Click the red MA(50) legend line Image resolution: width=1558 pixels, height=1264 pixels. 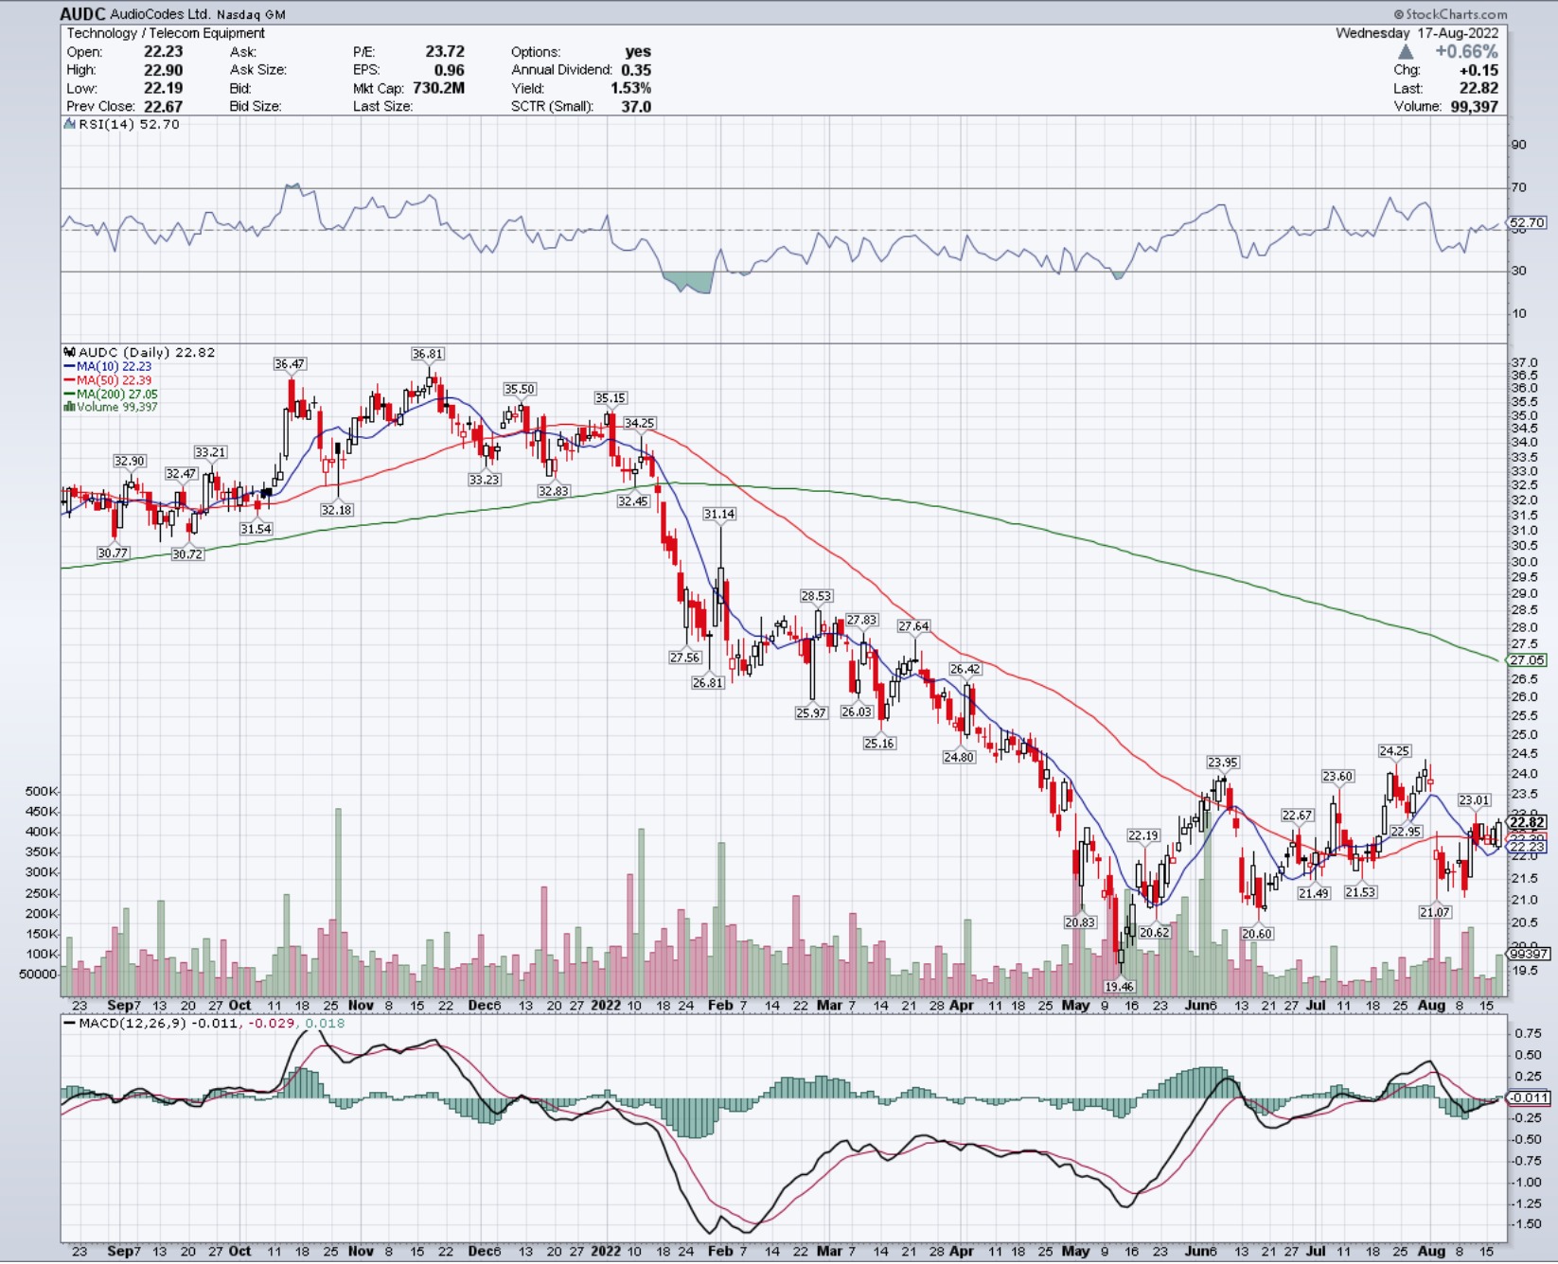click(x=69, y=380)
